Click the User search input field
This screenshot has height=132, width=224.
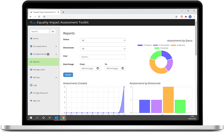click(103, 57)
